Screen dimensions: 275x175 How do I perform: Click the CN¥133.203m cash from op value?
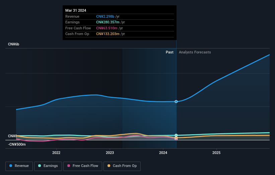coord(108,34)
